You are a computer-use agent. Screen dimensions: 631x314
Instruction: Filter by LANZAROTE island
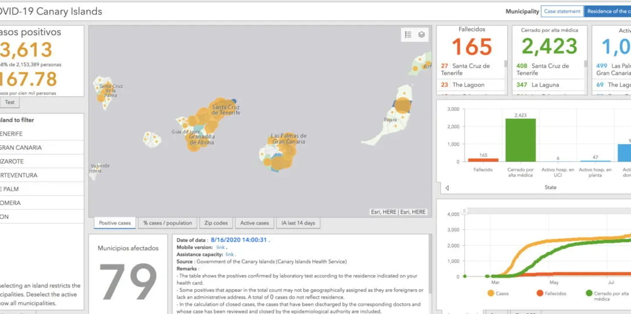pos(42,161)
